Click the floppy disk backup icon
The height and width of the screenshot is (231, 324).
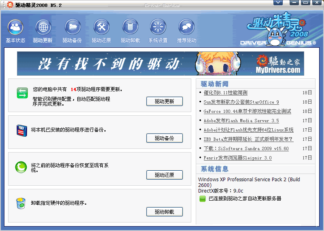pyautogui.click(x=21, y=130)
